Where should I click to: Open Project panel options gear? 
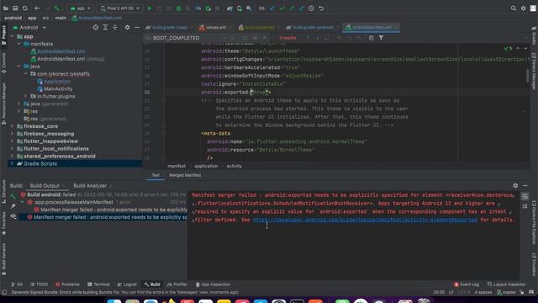[127, 28]
